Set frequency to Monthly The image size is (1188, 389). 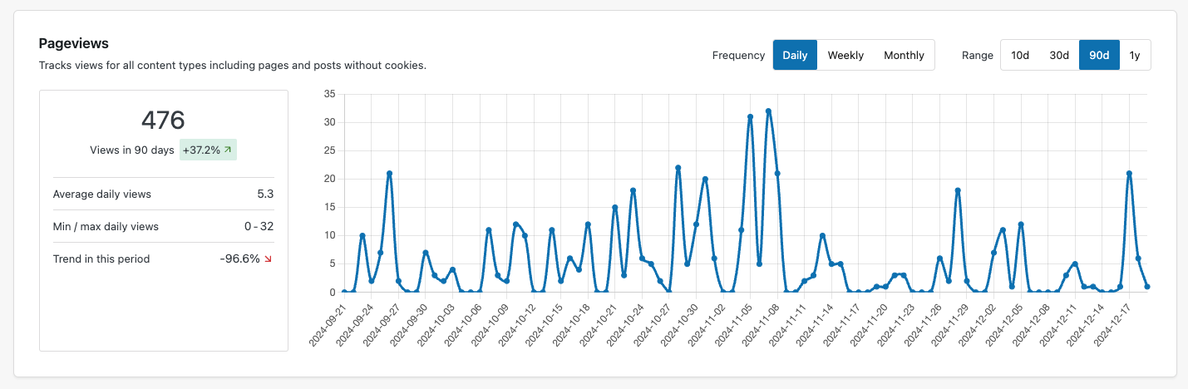(x=904, y=55)
